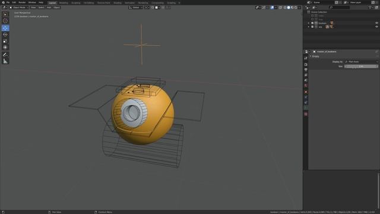The height and width of the screenshot is (214, 380).
Task: Click the new view layer icon
Action: click(x=373, y=2)
